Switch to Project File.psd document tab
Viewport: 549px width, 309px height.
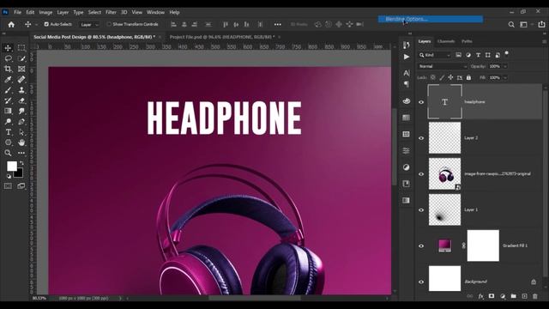(x=223, y=37)
